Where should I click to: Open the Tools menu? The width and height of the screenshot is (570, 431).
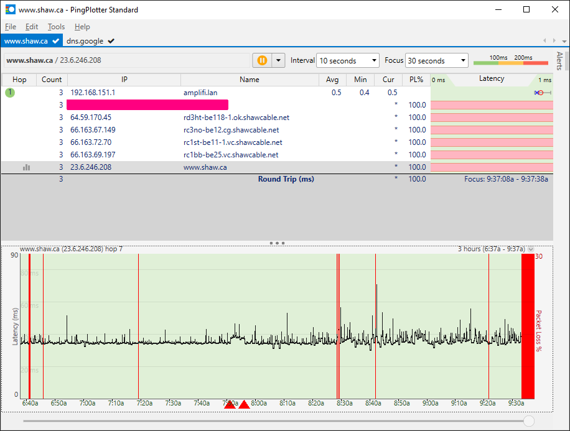pyautogui.click(x=56, y=27)
